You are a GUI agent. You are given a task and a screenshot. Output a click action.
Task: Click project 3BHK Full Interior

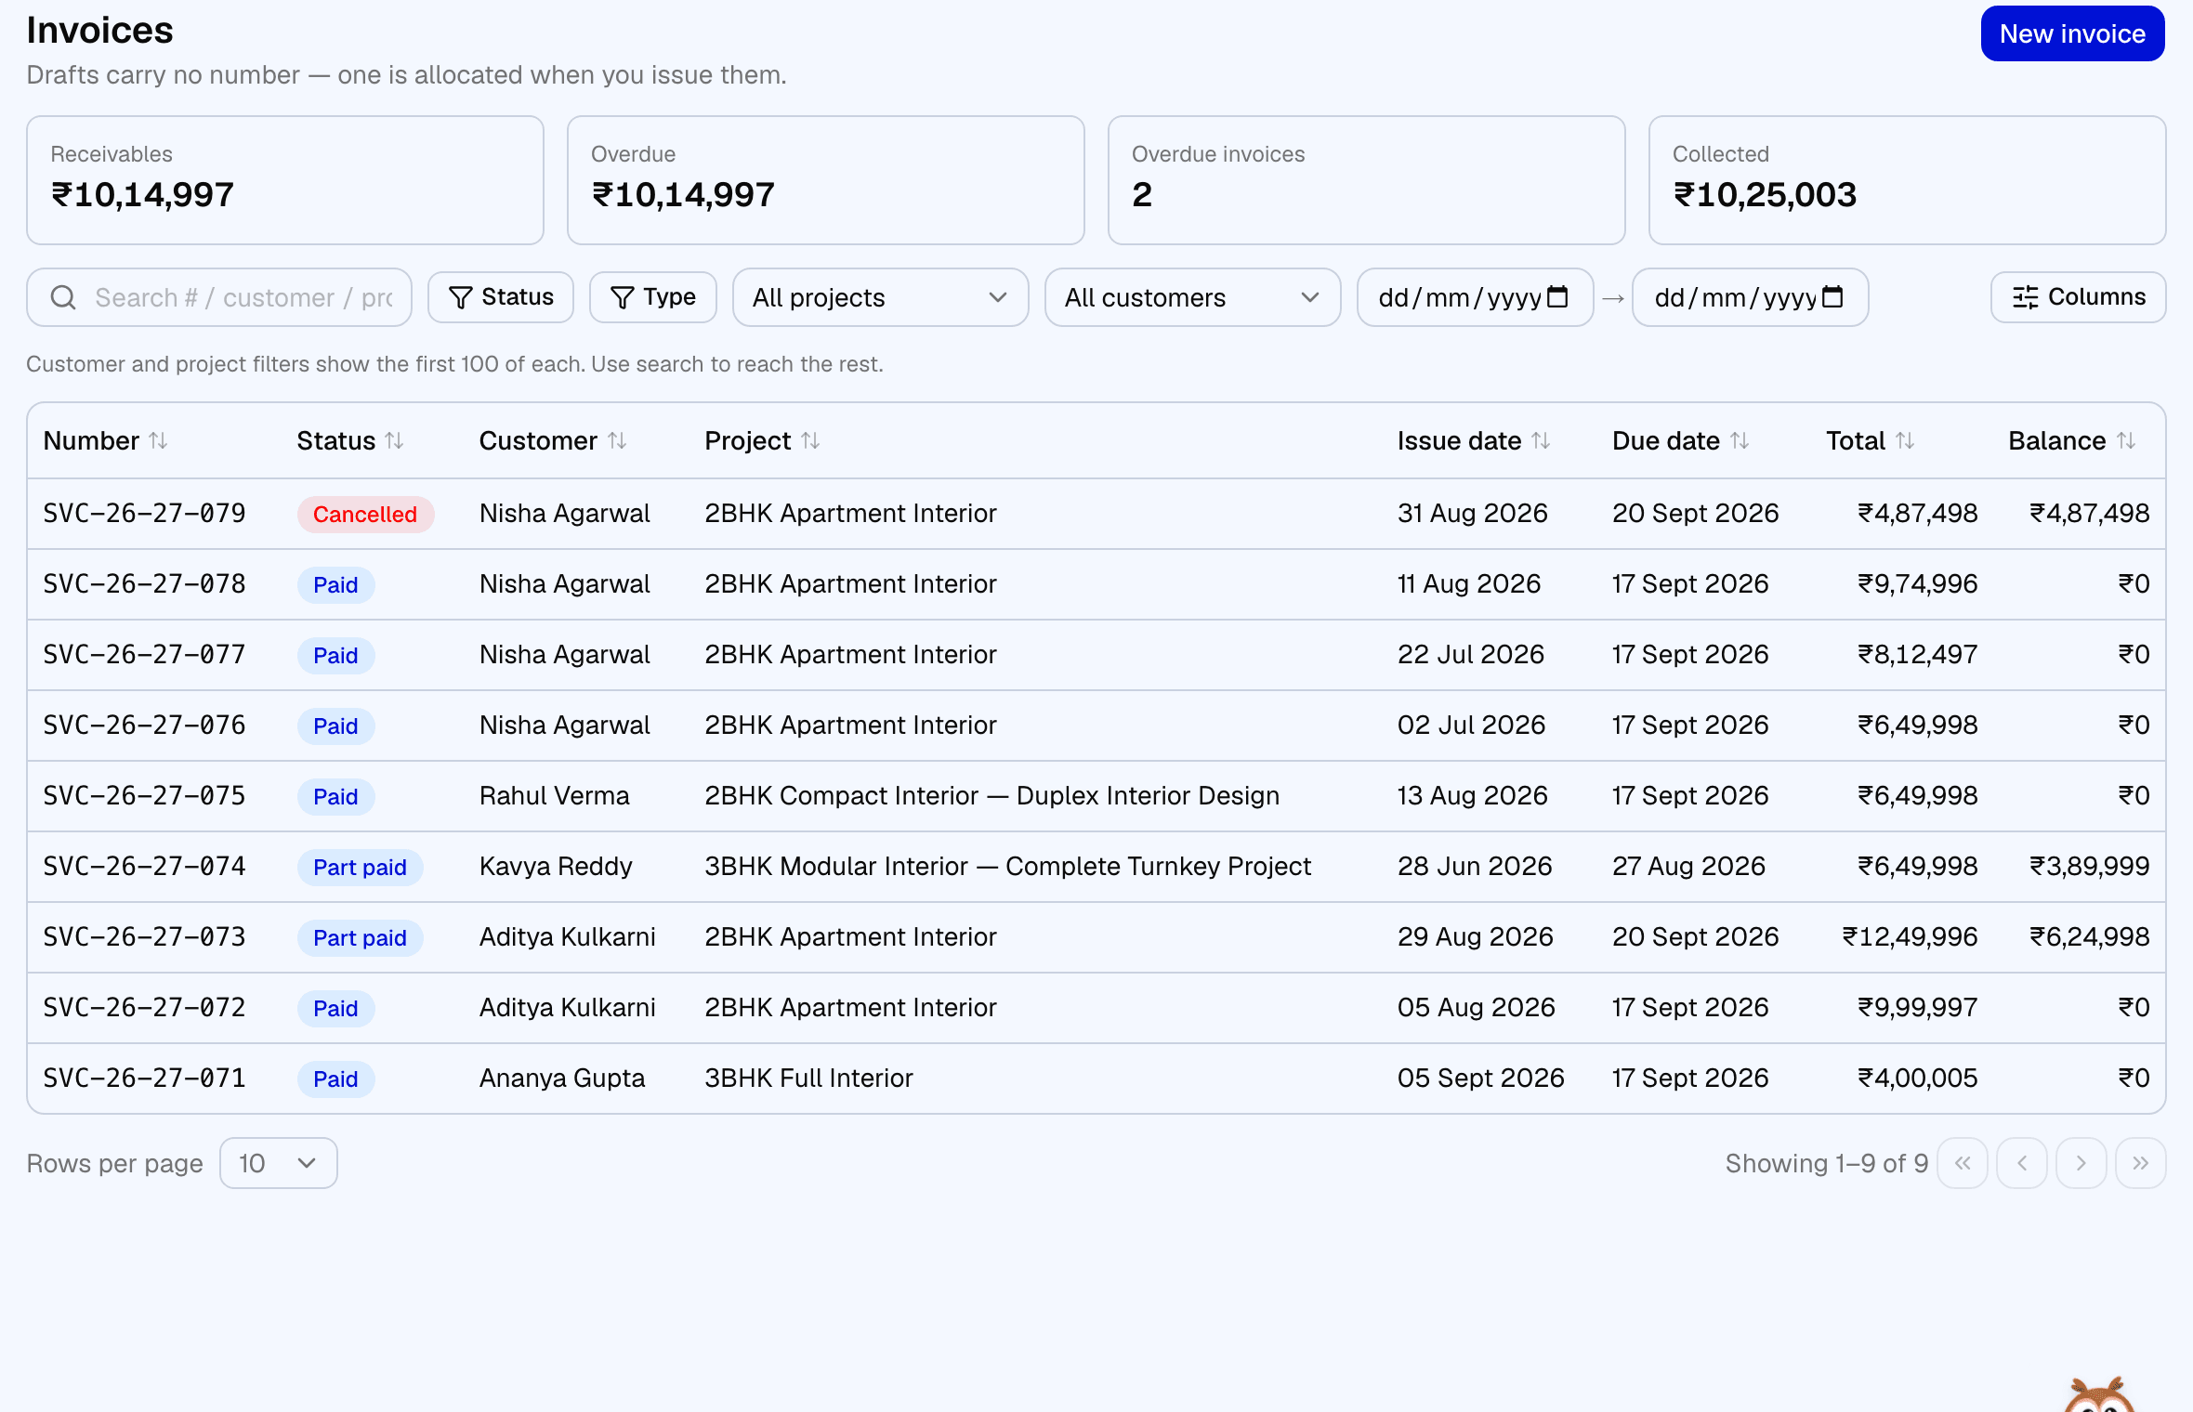808,1078
